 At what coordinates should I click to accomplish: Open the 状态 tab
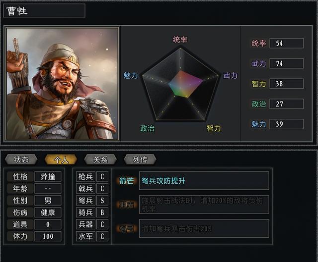pos(21,159)
